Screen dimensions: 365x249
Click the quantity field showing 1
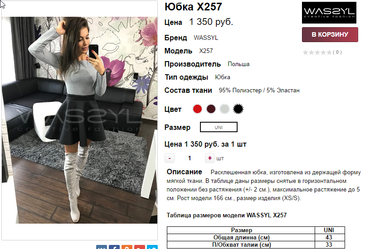(190, 158)
